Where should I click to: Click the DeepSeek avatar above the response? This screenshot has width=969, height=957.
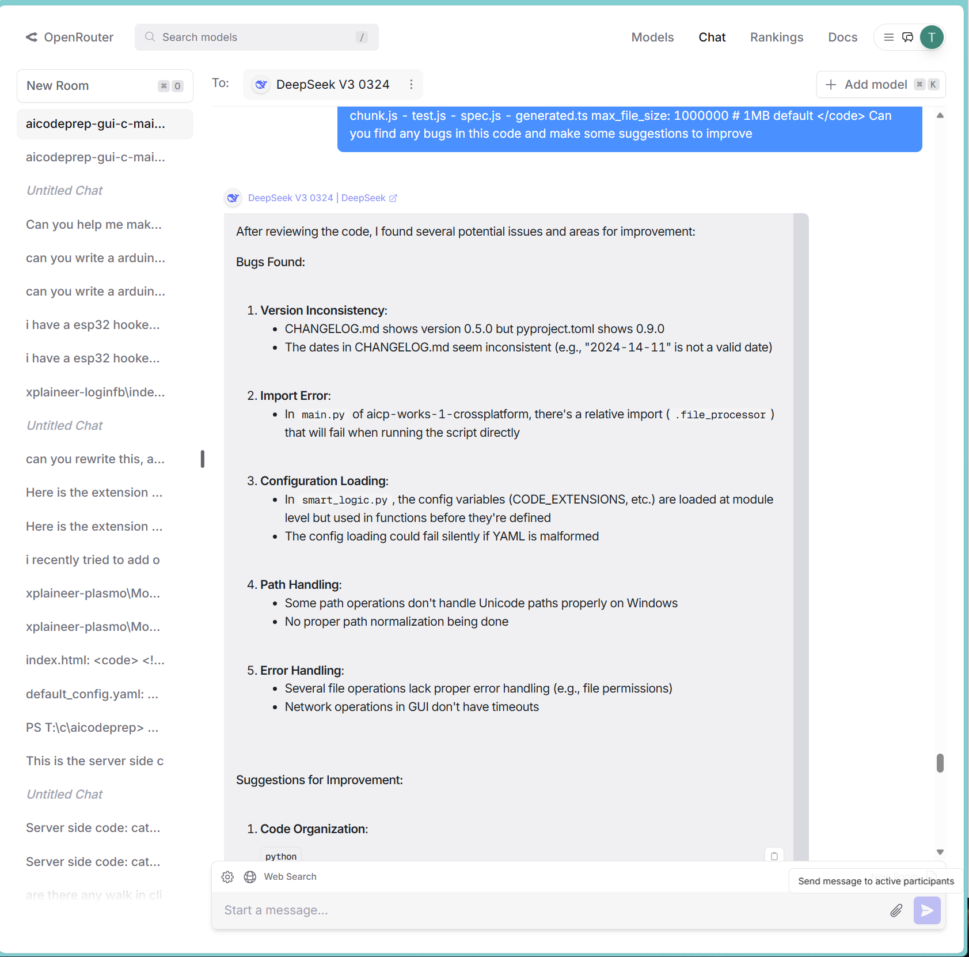(x=233, y=198)
